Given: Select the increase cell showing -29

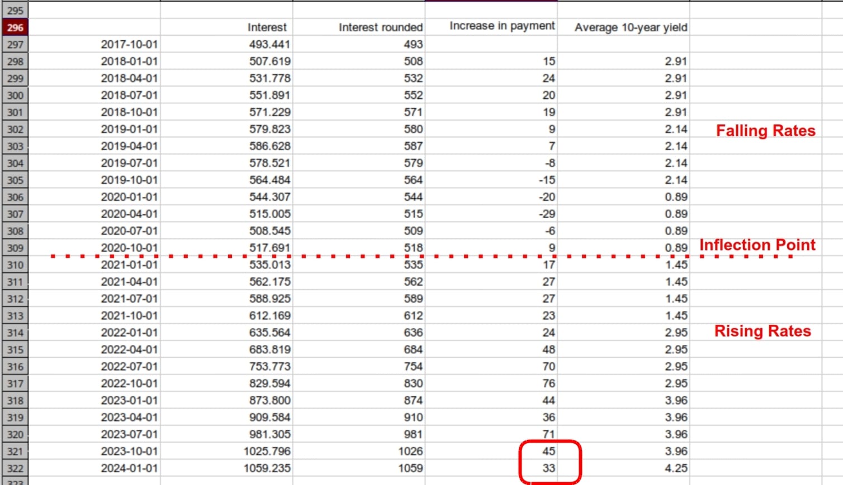Looking at the screenshot, I should (x=491, y=214).
